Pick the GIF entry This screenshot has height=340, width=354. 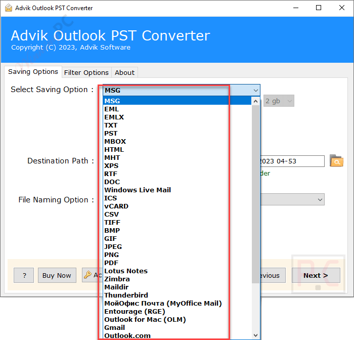(x=177, y=239)
